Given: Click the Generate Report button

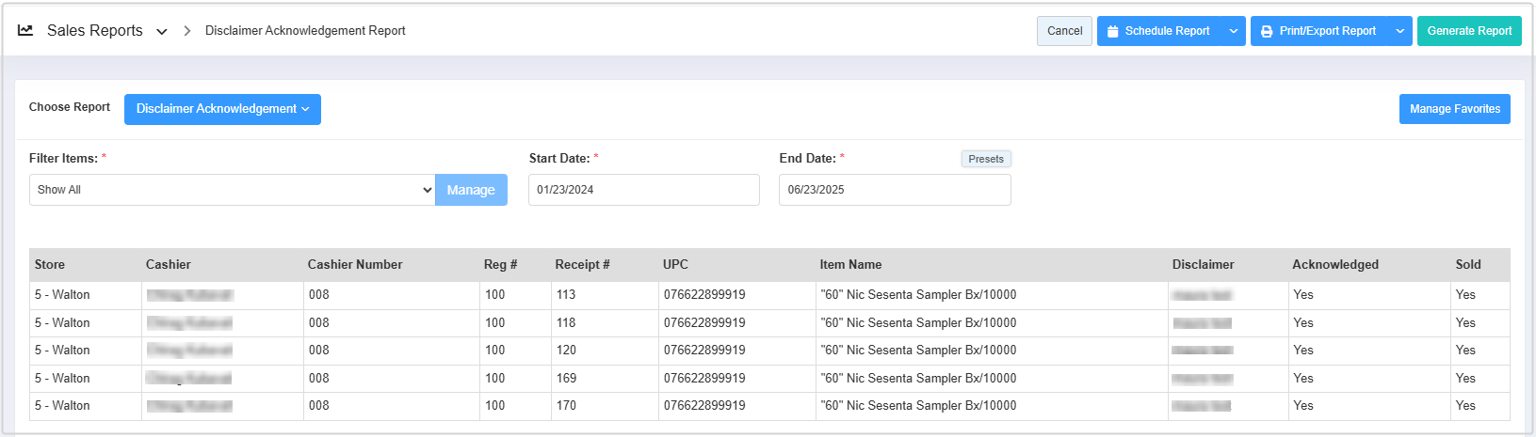Looking at the screenshot, I should 1469,31.
